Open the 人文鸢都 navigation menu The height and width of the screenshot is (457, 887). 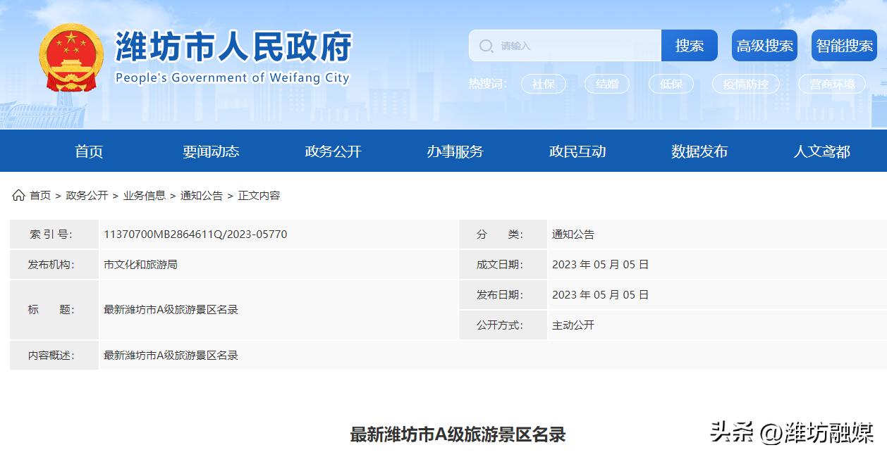click(821, 151)
